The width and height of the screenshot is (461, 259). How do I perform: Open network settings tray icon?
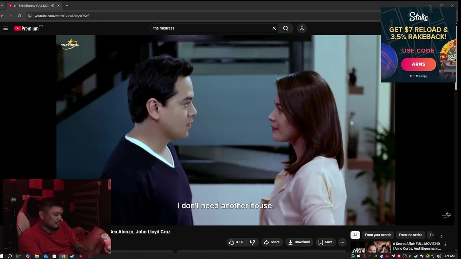click(433, 256)
